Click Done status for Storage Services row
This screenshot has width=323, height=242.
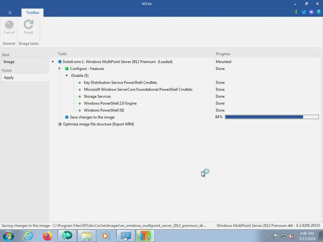(x=220, y=96)
